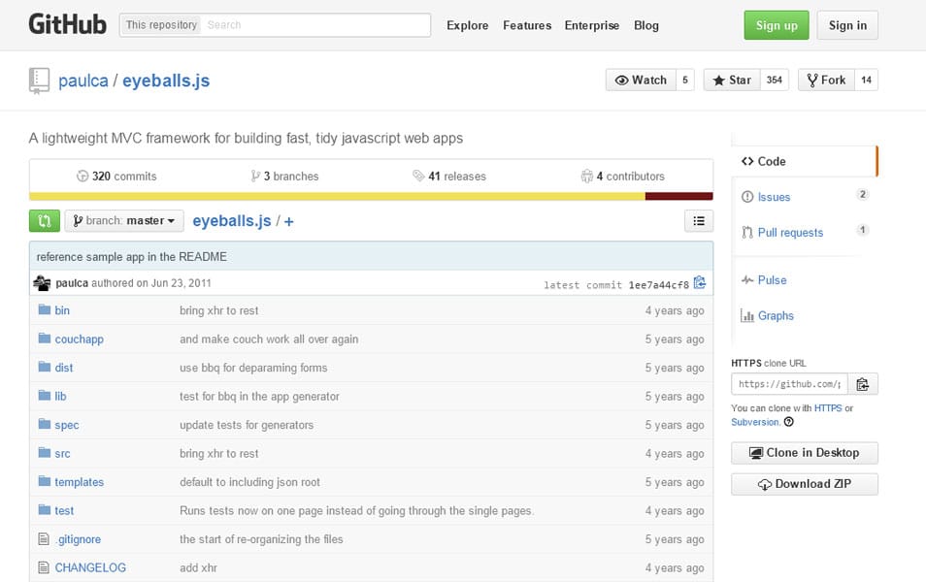Click the contributors icon

tap(586, 176)
